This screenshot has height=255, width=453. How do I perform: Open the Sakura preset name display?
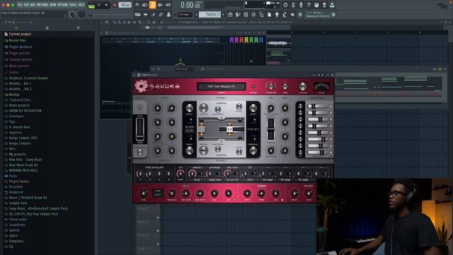point(222,86)
